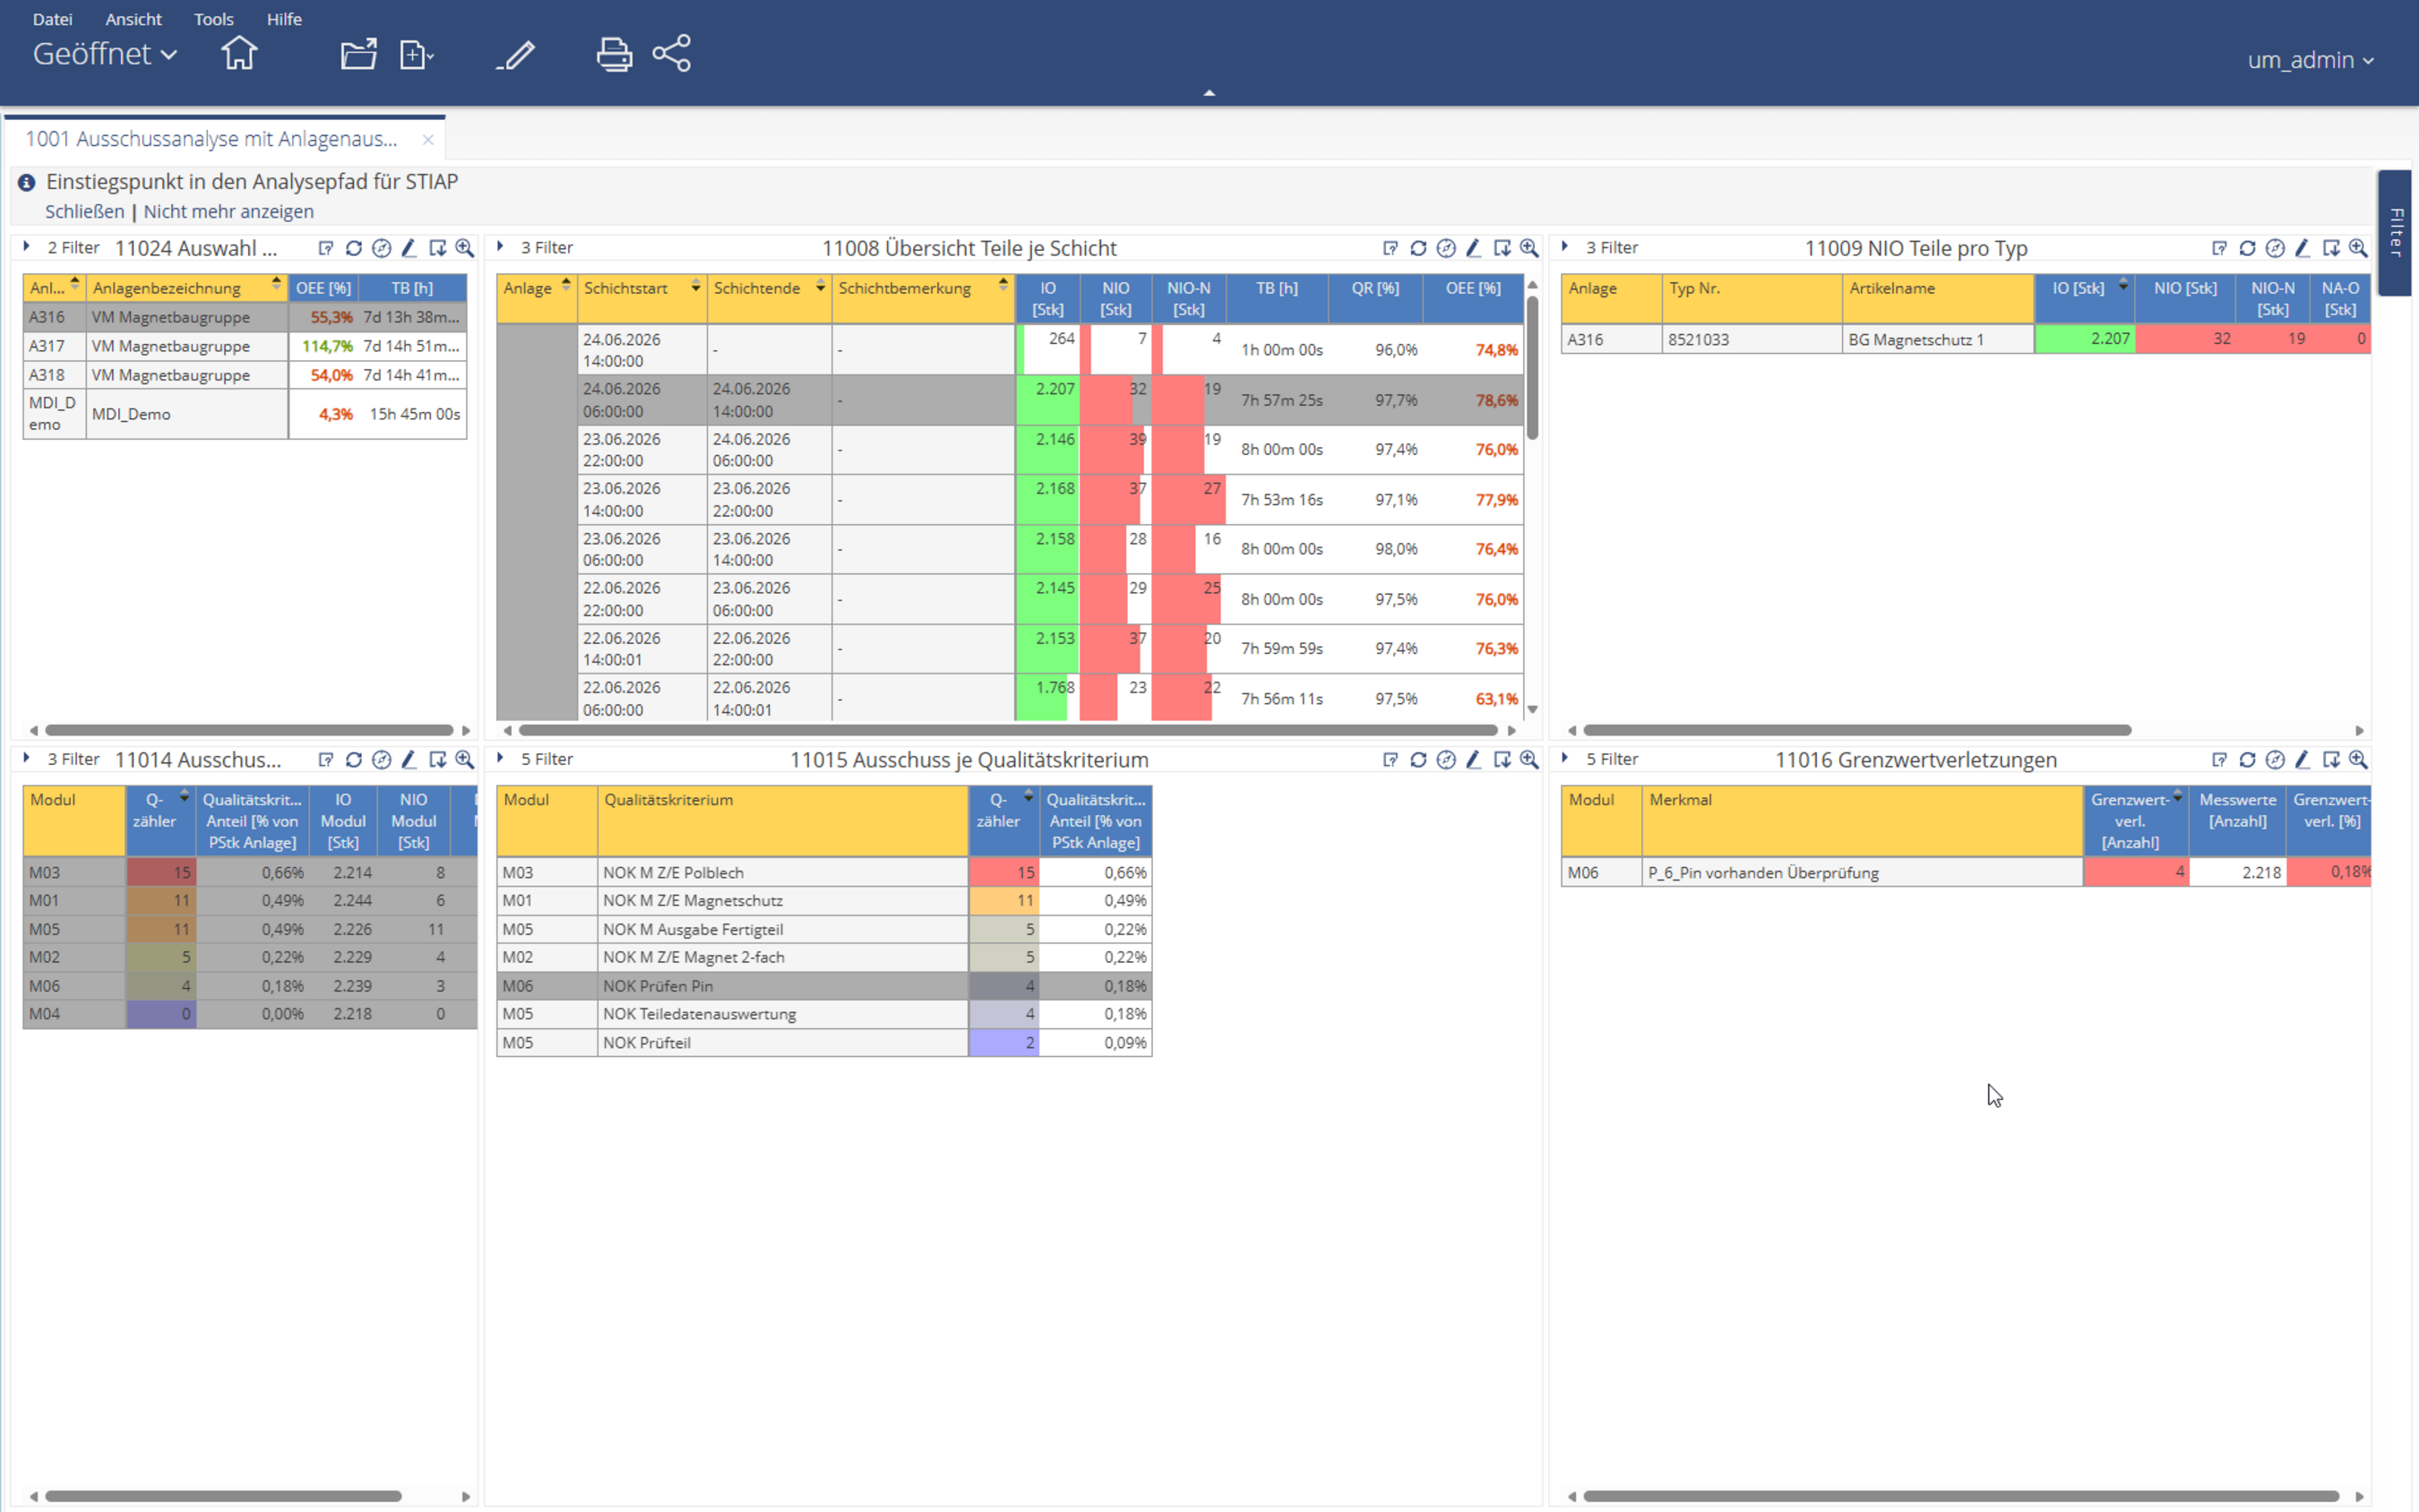The image size is (2419, 1512).
Task: Click Nicht mehr anzeigen link
Action: point(229,211)
